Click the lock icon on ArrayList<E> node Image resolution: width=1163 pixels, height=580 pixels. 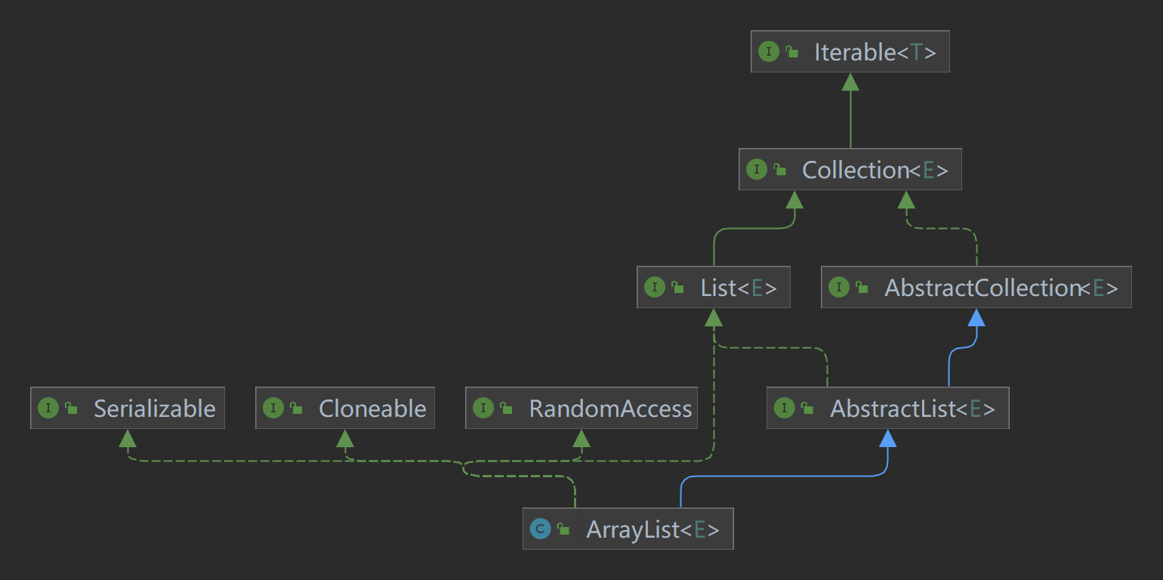click(x=563, y=529)
